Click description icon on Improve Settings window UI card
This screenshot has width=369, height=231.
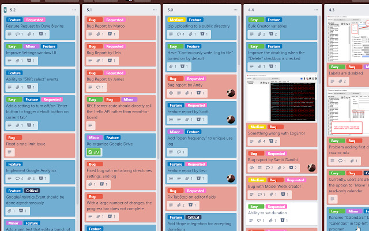point(9,61)
